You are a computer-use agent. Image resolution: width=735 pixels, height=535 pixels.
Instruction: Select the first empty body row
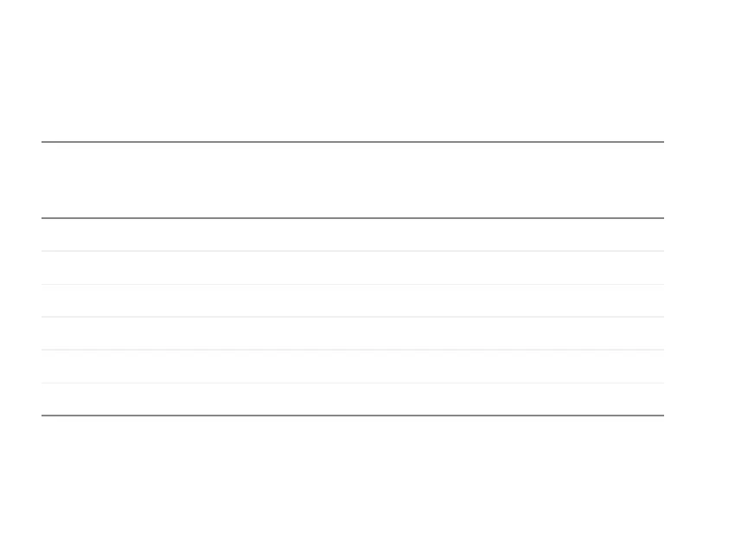[353, 235]
